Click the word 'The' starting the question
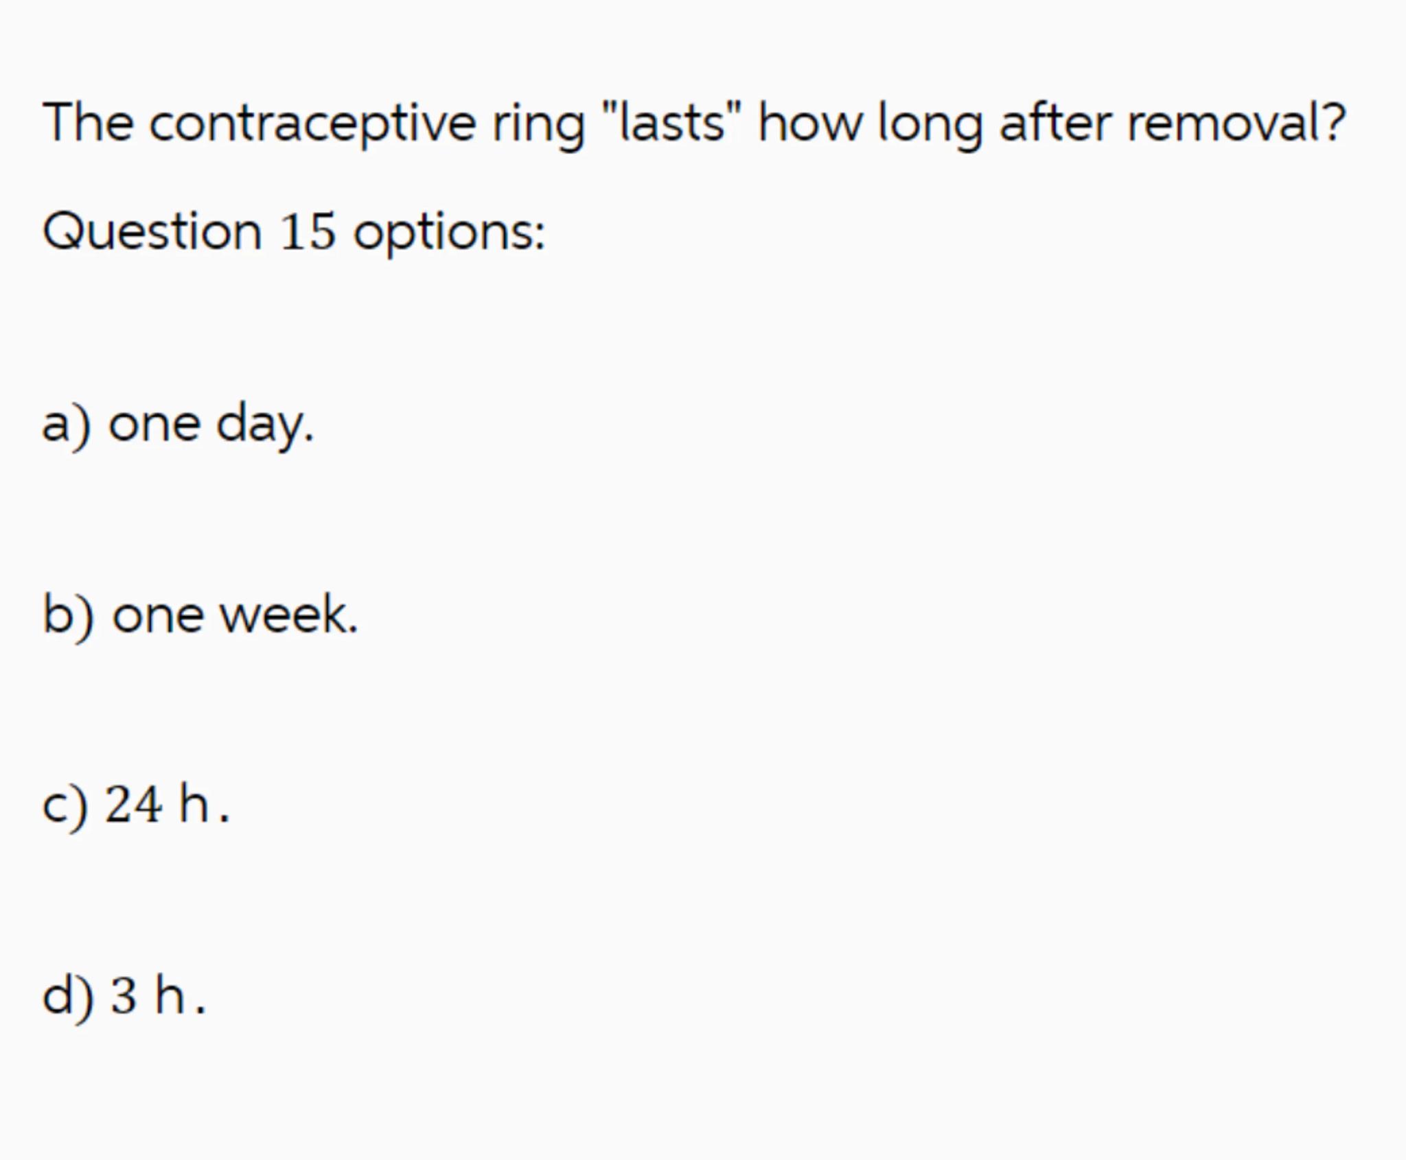This screenshot has height=1160, width=1406. coord(88,123)
